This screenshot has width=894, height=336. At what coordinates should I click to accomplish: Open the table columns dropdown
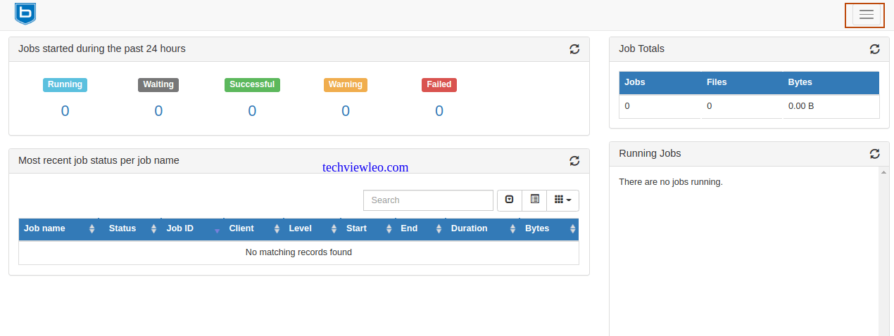point(562,200)
